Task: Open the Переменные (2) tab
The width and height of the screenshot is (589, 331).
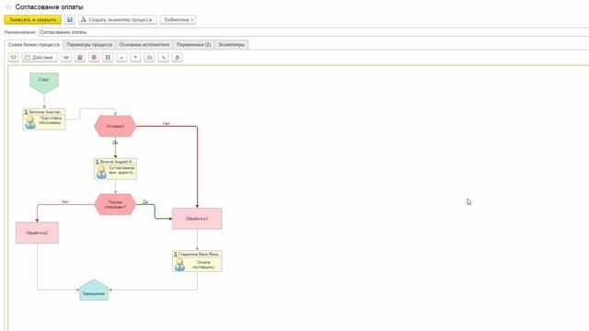Action: point(194,45)
